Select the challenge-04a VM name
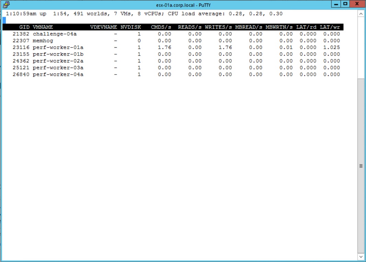 pyautogui.click(x=55, y=34)
